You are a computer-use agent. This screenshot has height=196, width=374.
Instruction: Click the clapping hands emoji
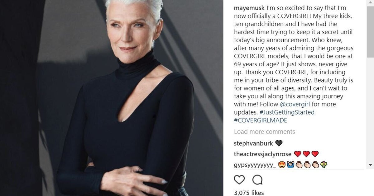point(299,165)
